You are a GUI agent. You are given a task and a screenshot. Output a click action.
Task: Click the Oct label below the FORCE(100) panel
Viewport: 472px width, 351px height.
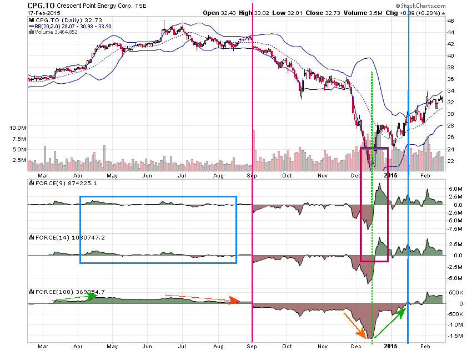pos(287,346)
